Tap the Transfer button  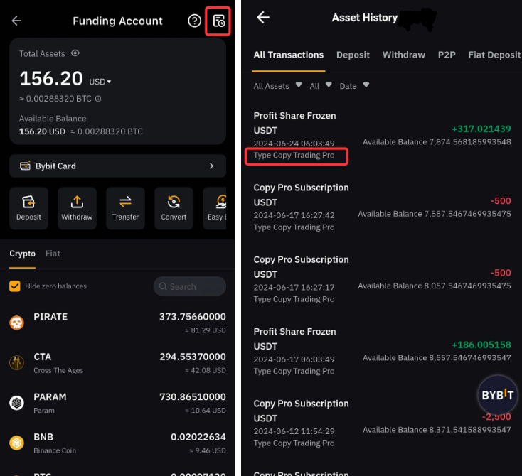tap(125, 208)
